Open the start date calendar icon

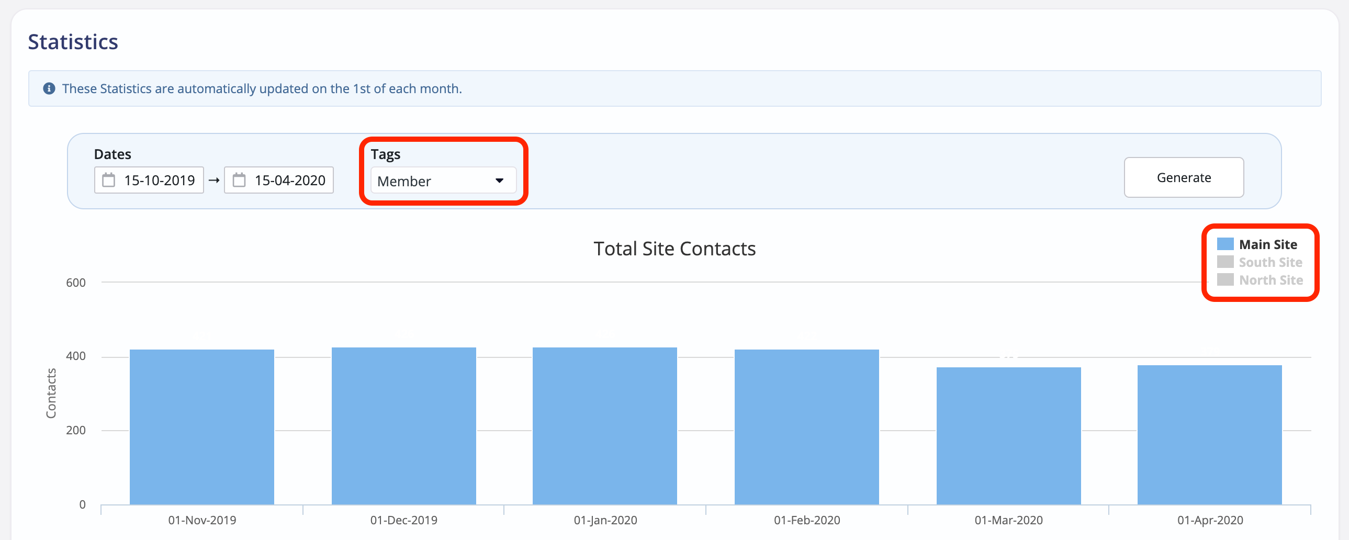click(x=109, y=179)
